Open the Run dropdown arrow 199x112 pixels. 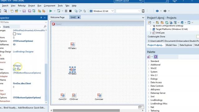pos(54,11)
